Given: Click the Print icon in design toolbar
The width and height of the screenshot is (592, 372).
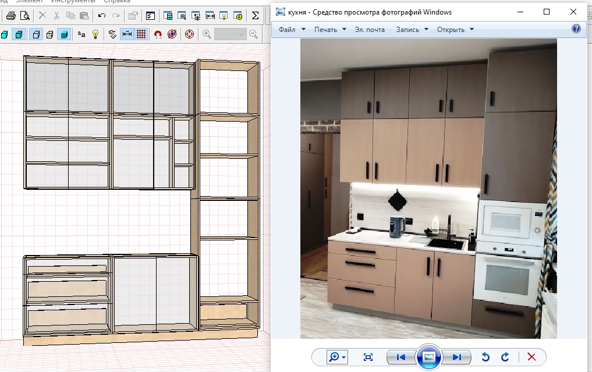Looking at the screenshot, I should tap(11, 16).
